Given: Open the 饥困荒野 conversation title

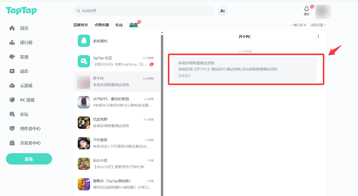Looking at the screenshot, I should point(100,119).
